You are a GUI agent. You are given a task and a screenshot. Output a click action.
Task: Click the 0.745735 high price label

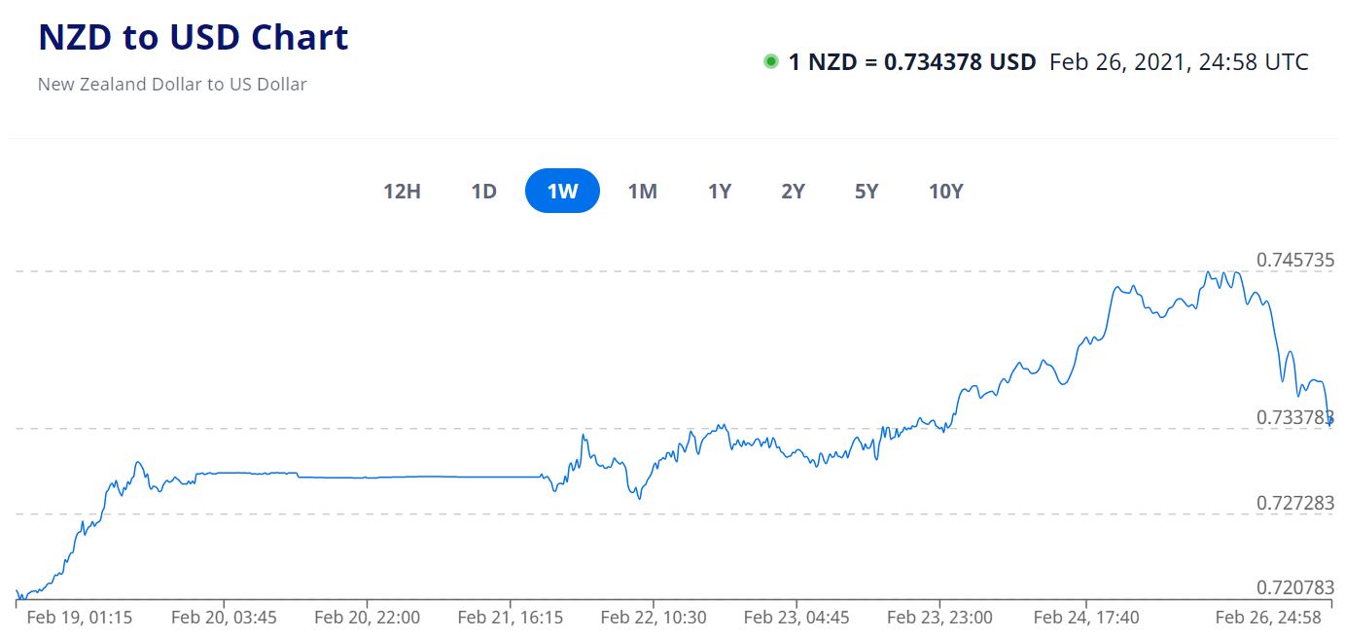tap(1294, 260)
